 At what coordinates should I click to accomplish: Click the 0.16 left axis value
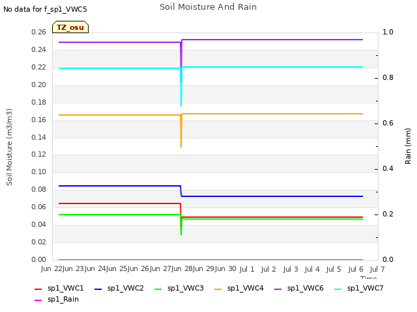click(x=39, y=120)
